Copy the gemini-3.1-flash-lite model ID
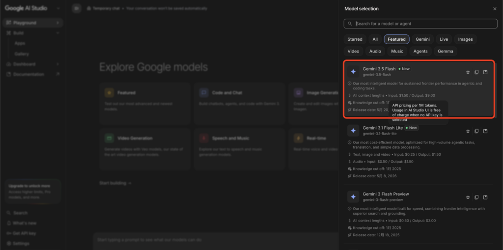 tap(476, 131)
